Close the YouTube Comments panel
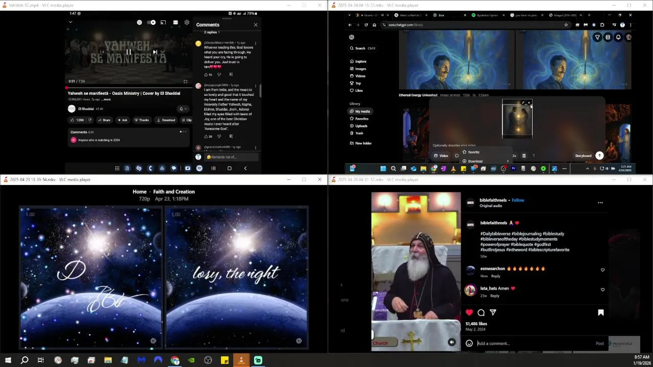The width and height of the screenshot is (653, 367). (x=256, y=24)
